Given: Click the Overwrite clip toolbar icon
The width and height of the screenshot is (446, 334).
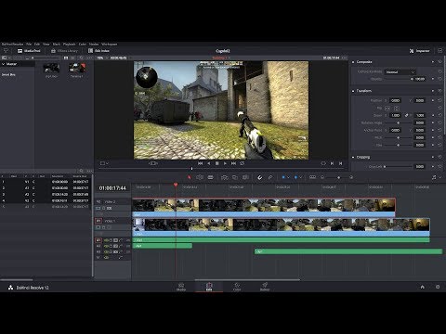Looking at the screenshot, I should [235, 177].
